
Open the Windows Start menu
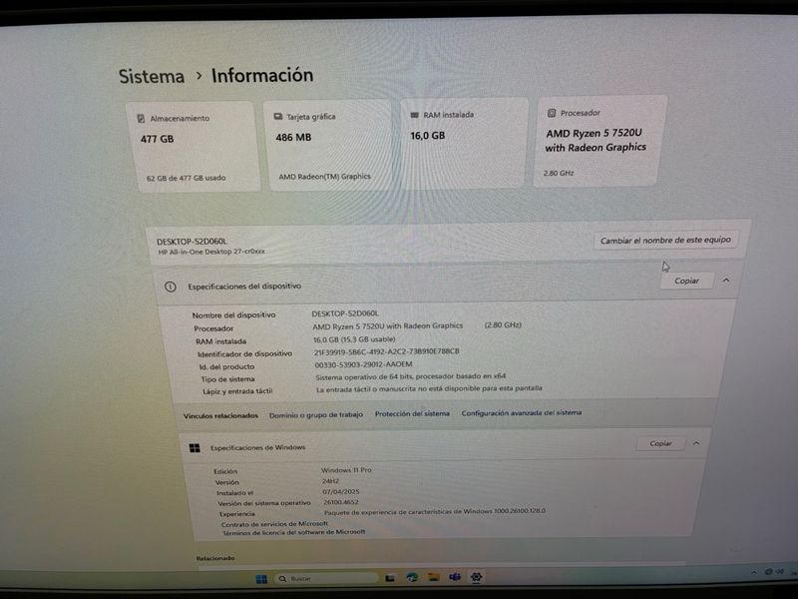261,579
